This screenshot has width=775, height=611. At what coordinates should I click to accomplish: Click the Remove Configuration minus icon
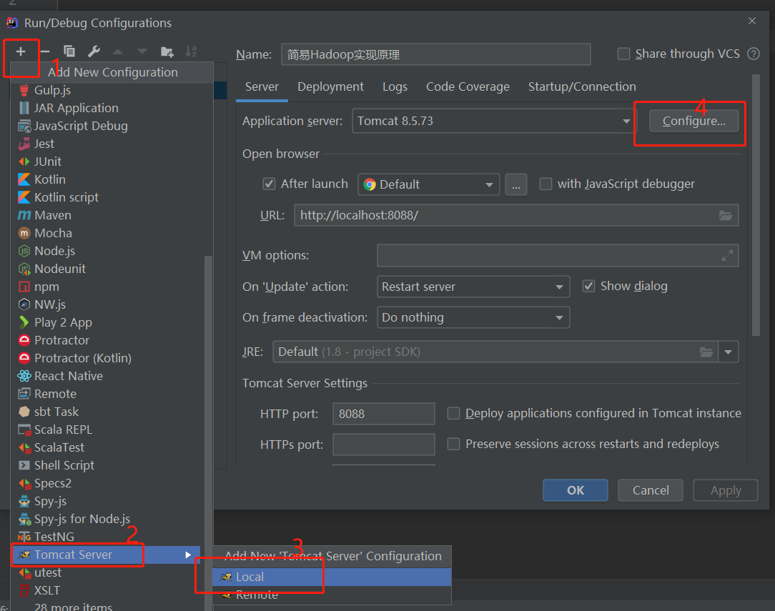click(45, 51)
